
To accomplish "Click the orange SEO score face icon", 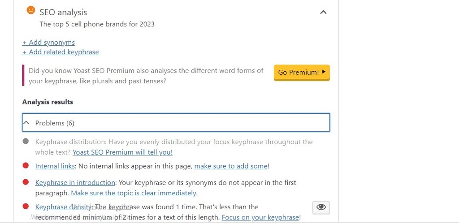I will (31, 10).
